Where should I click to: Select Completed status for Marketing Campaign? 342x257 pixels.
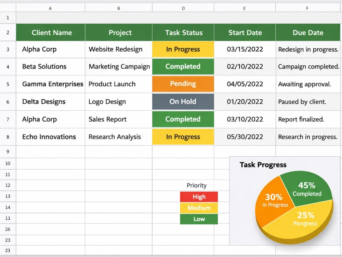click(183, 66)
